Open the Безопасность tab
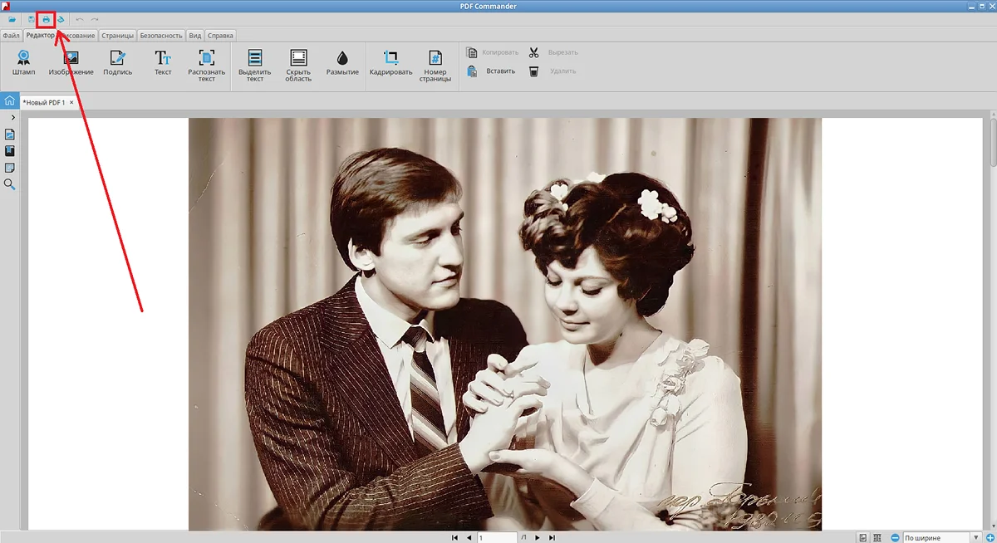997x543 pixels. pyautogui.click(x=160, y=36)
